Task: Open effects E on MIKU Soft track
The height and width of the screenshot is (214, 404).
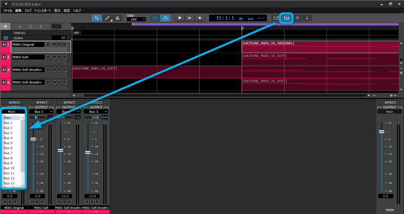Action: (48, 57)
